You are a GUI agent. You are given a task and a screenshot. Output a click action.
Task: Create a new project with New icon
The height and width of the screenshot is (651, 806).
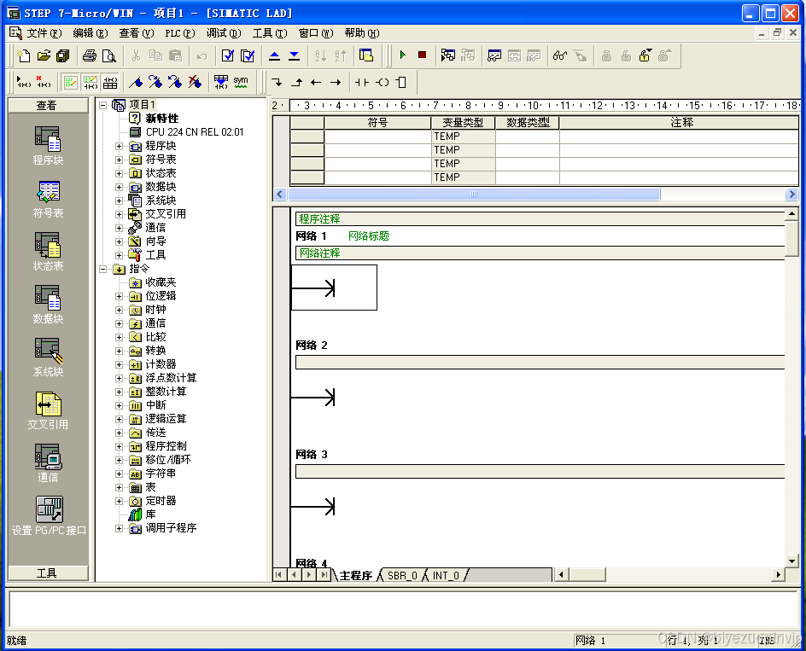pos(24,55)
